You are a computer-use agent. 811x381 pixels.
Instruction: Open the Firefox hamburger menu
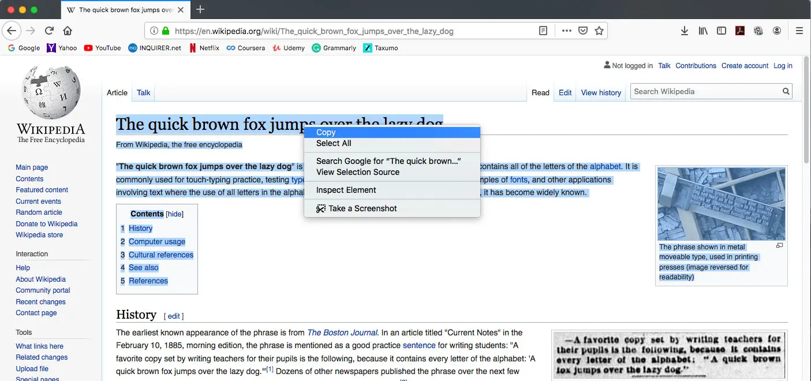pos(799,31)
